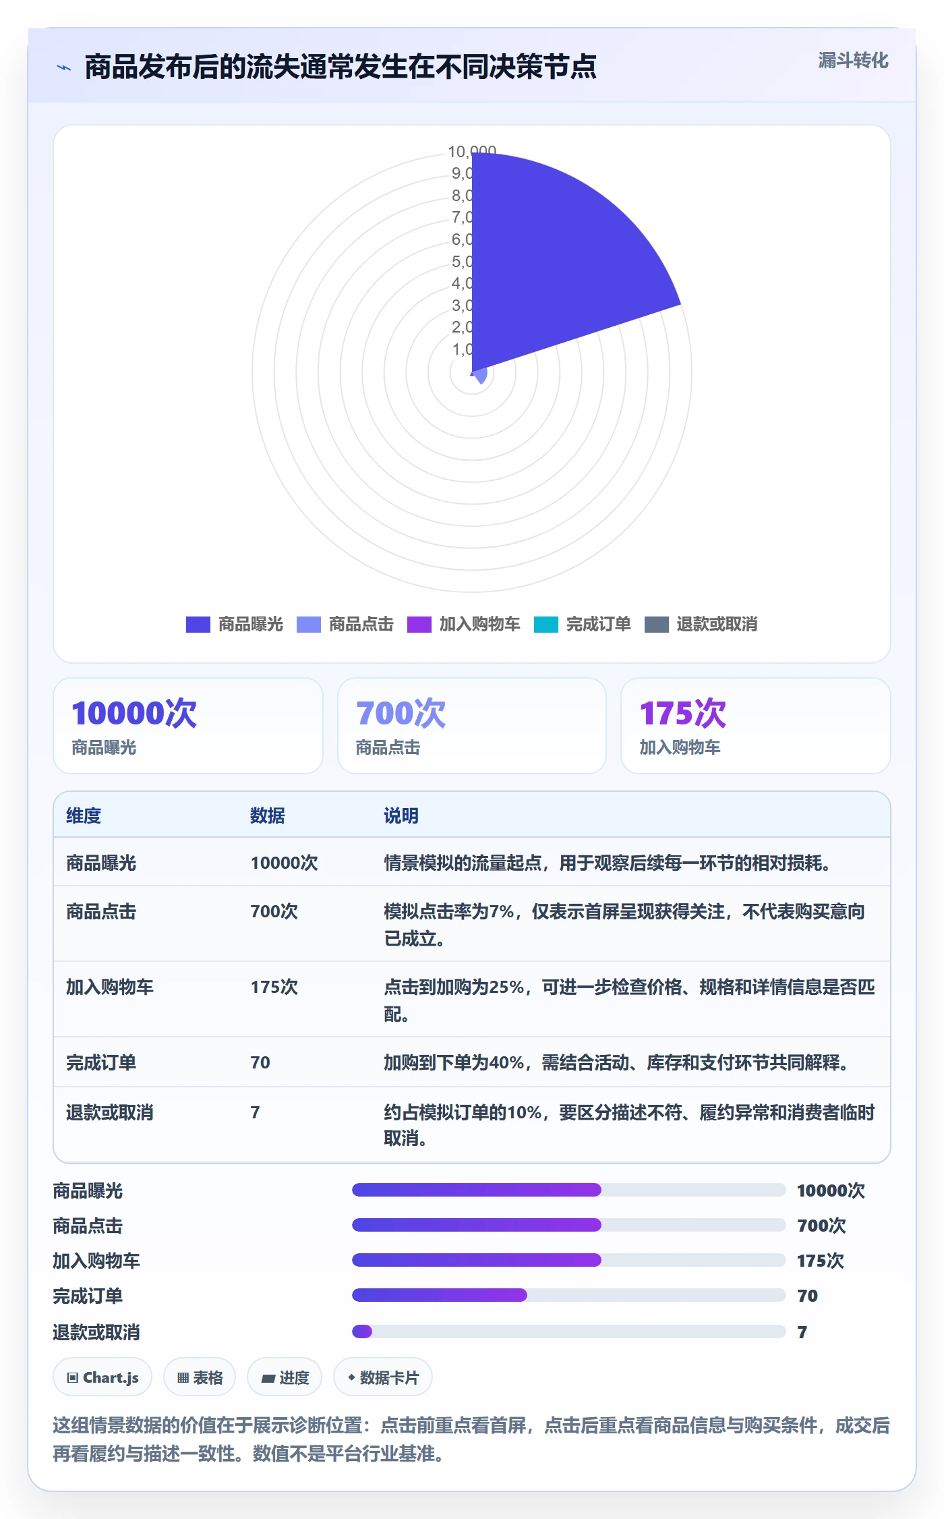Click the title 商品发布后的流失通常发生在不同决策节点
Viewport: 944px width, 1519px height.
click(x=341, y=67)
